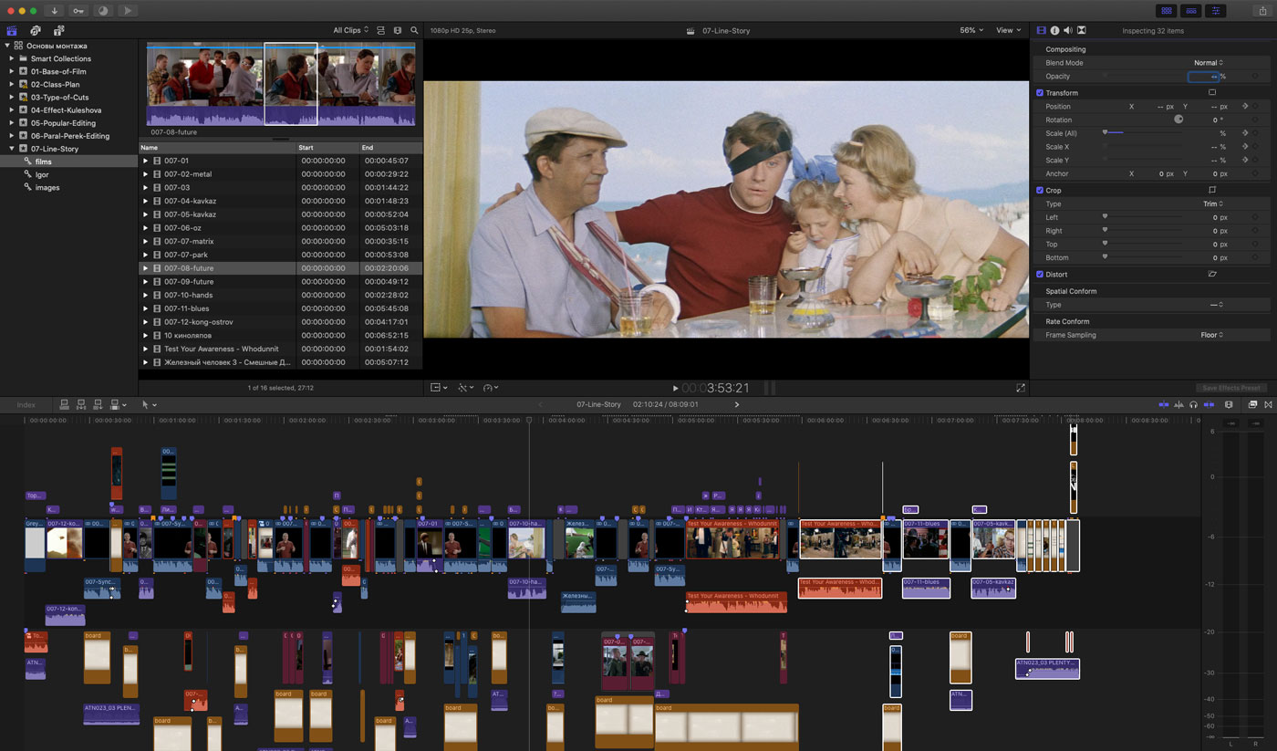Image resolution: width=1277 pixels, height=751 pixels.
Task: Play the viewer with the play button
Action: (x=675, y=388)
